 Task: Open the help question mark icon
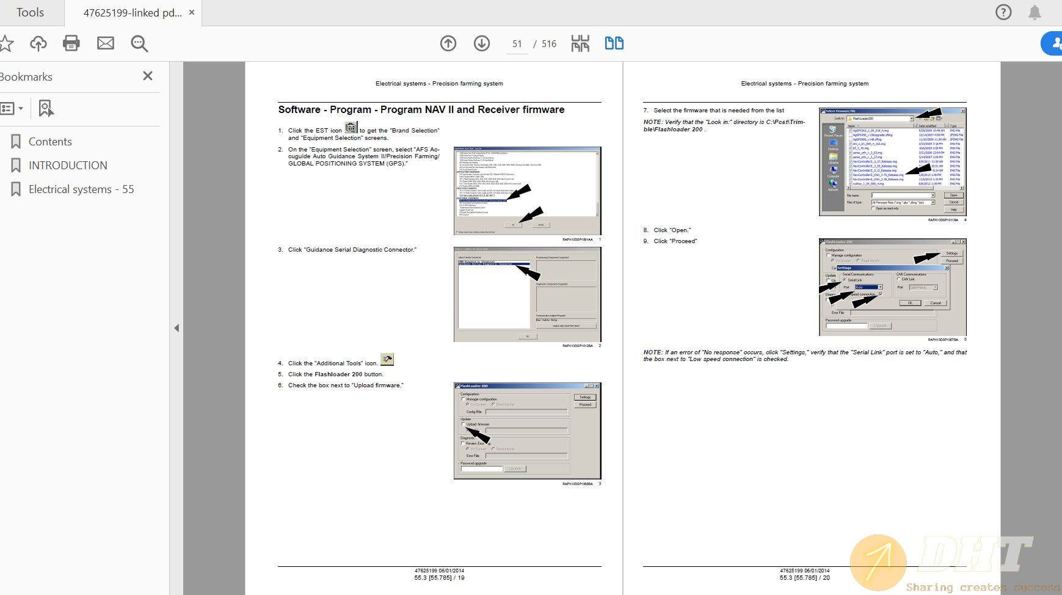pyautogui.click(x=1003, y=12)
